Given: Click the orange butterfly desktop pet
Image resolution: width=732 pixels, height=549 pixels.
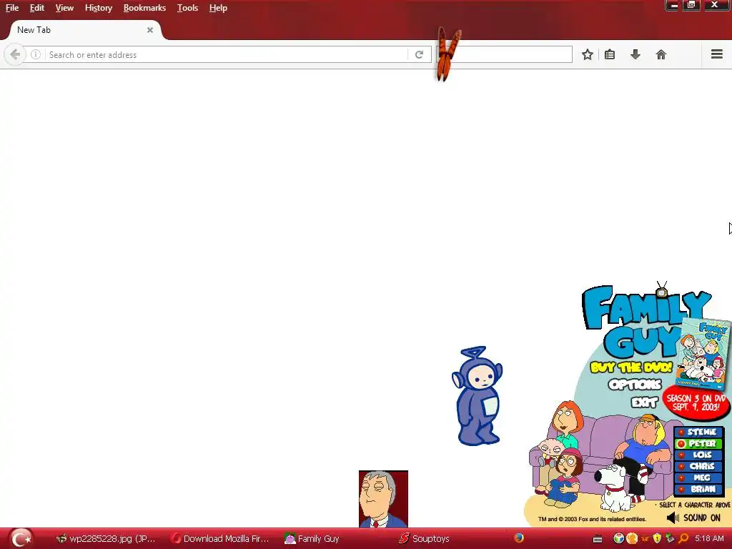Looking at the screenshot, I should 448,54.
